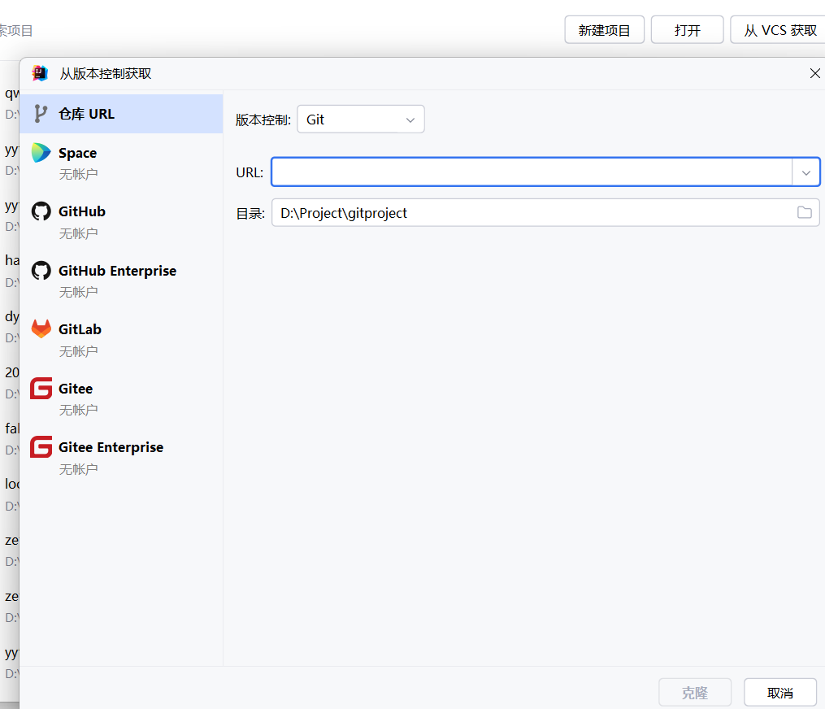825x709 pixels.
Task: Click the 版本控制 label
Action: (263, 120)
